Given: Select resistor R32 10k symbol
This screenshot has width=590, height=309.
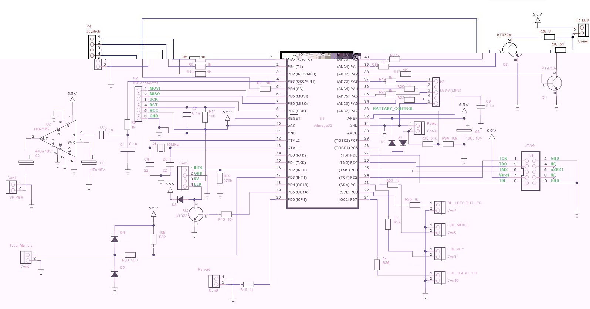Looking at the screenshot, I should click(153, 239).
